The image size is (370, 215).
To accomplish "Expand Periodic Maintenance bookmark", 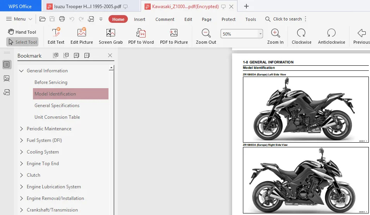I will pos(21,129).
